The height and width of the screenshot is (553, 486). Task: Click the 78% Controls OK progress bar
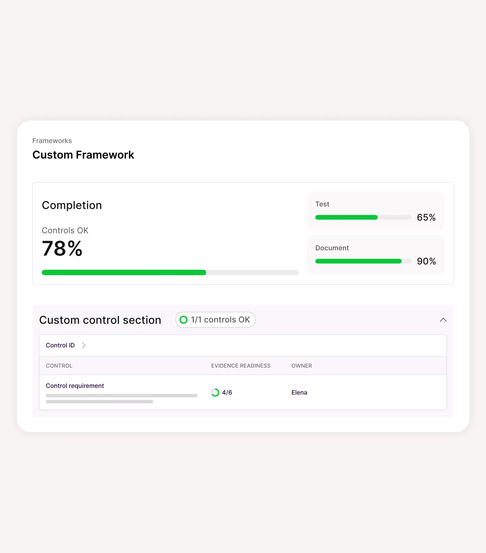170,272
